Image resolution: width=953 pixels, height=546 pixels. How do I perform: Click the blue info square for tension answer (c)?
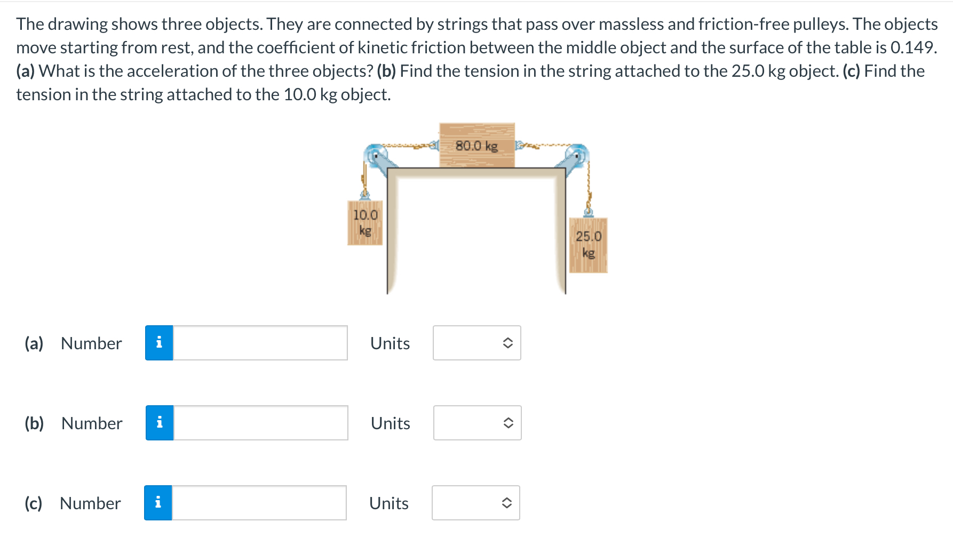click(158, 502)
